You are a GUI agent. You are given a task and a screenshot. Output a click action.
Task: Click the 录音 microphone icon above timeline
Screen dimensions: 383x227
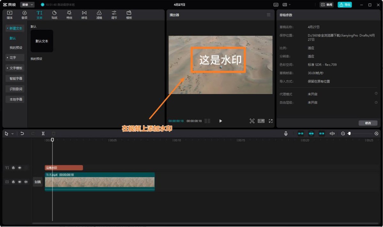[x=286, y=133]
